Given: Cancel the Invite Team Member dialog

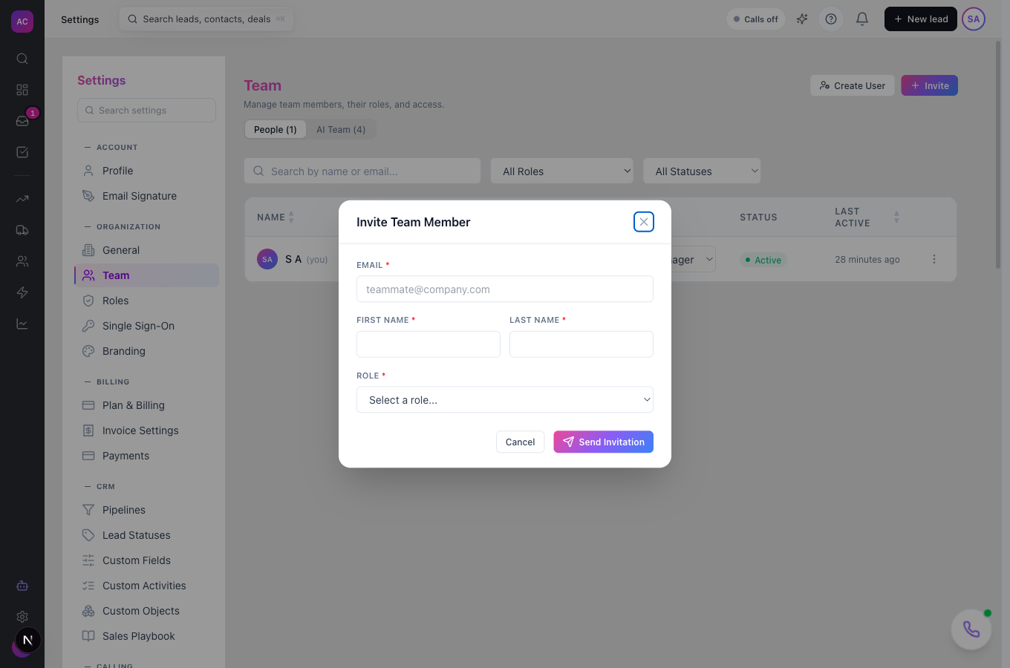Looking at the screenshot, I should pyautogui.click(x=520, y=442).
